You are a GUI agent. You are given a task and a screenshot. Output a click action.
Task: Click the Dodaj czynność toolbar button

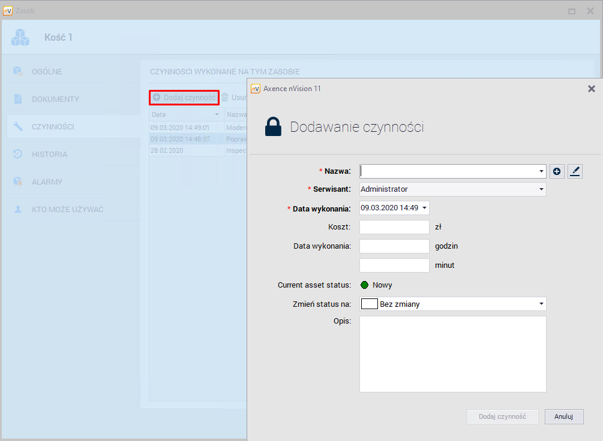click(184, 97)
